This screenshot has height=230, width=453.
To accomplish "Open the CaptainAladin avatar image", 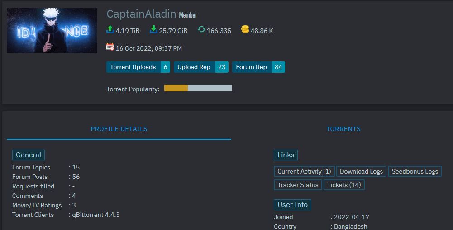I will pyautogui.click(x=52, y=31).
